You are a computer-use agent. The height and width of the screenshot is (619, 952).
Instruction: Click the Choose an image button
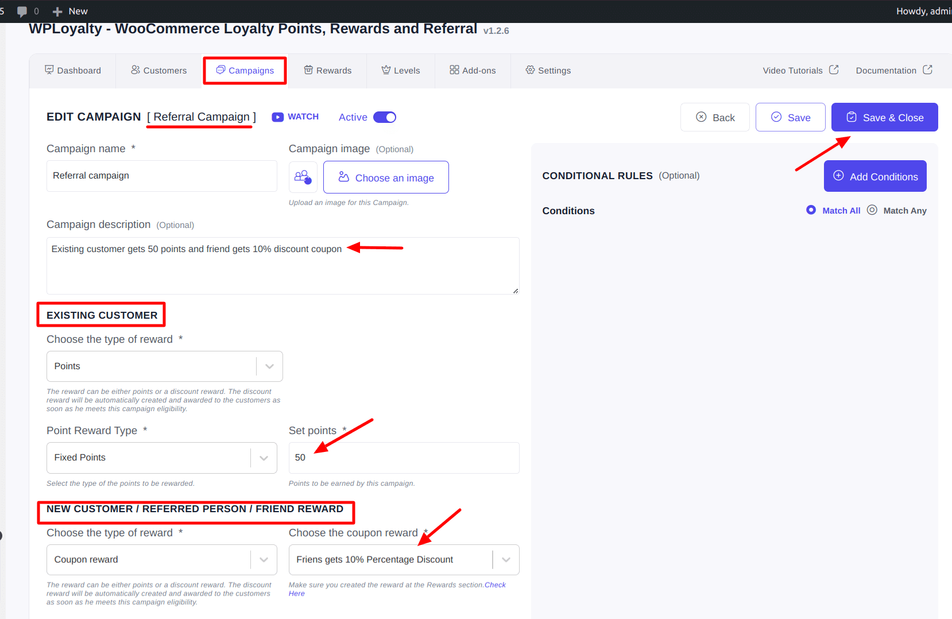coord(386,177)
